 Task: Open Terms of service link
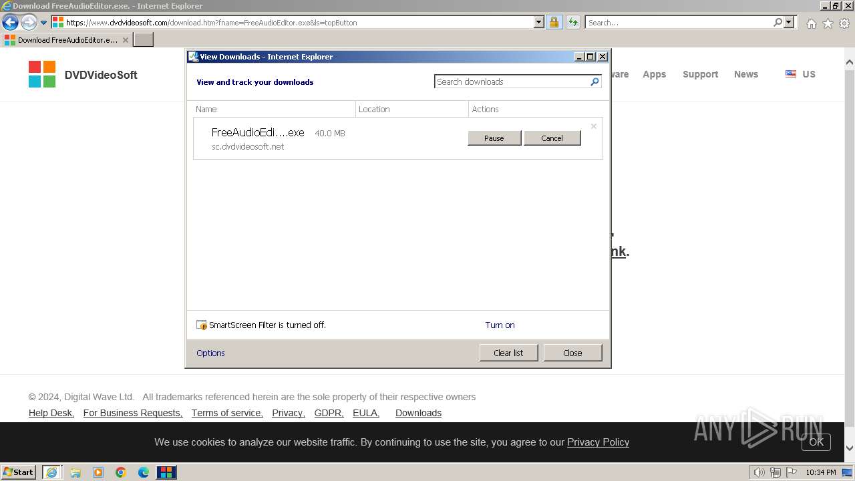click(227, 413)
